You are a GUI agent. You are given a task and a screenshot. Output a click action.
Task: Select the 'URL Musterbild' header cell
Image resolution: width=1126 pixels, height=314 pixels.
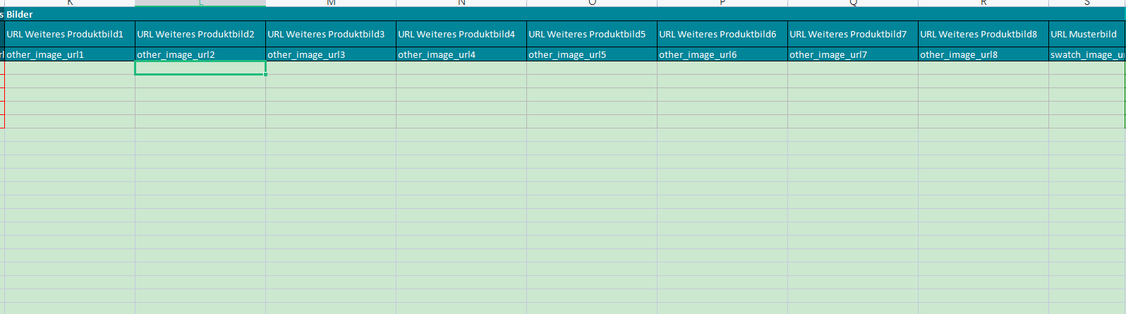pos(1086,34)
